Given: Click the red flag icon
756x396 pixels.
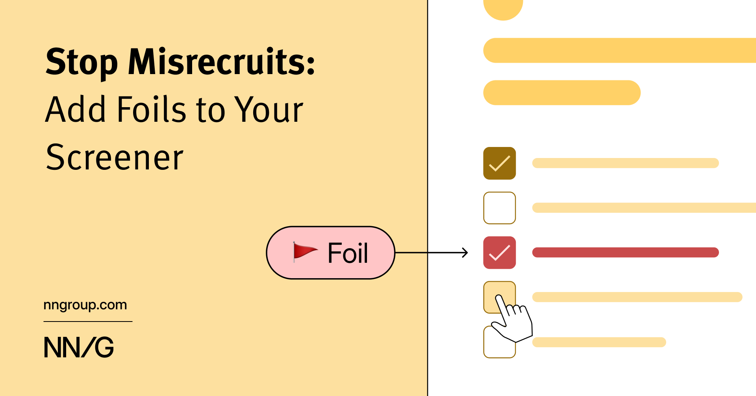Looking at the screenshot, I should coord(305,252).
